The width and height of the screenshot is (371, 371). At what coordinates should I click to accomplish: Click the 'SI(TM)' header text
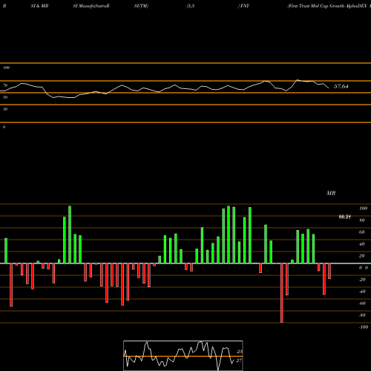tap(141, 6)
